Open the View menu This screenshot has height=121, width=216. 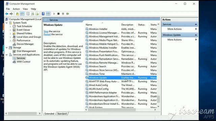coord(25,9)
